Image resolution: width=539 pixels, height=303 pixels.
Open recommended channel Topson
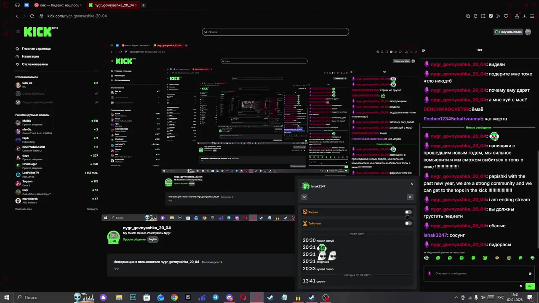tap(56, 183)
